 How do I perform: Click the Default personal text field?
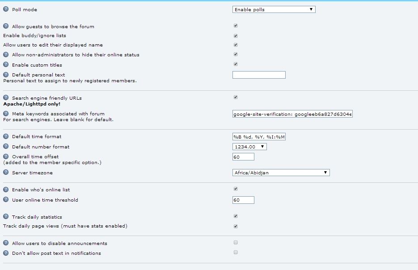(x=259, y=75)
